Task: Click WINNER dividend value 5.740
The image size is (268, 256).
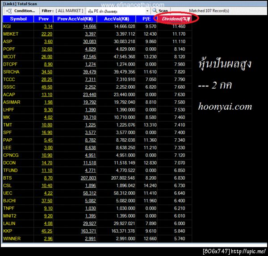Action: point(180,239)
